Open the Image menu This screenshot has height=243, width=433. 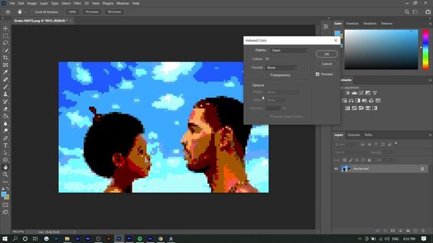tap(32, 3)
